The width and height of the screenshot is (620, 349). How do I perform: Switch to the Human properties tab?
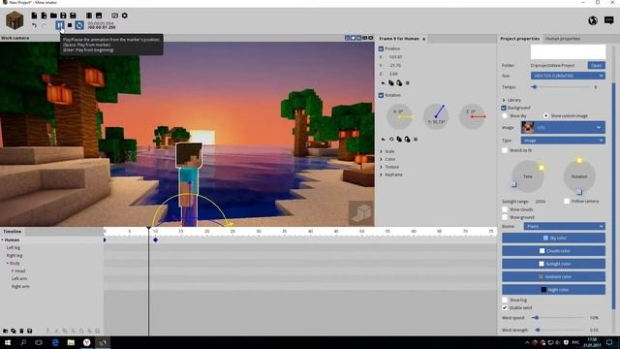pyautogui.click(x=563, y=39)
